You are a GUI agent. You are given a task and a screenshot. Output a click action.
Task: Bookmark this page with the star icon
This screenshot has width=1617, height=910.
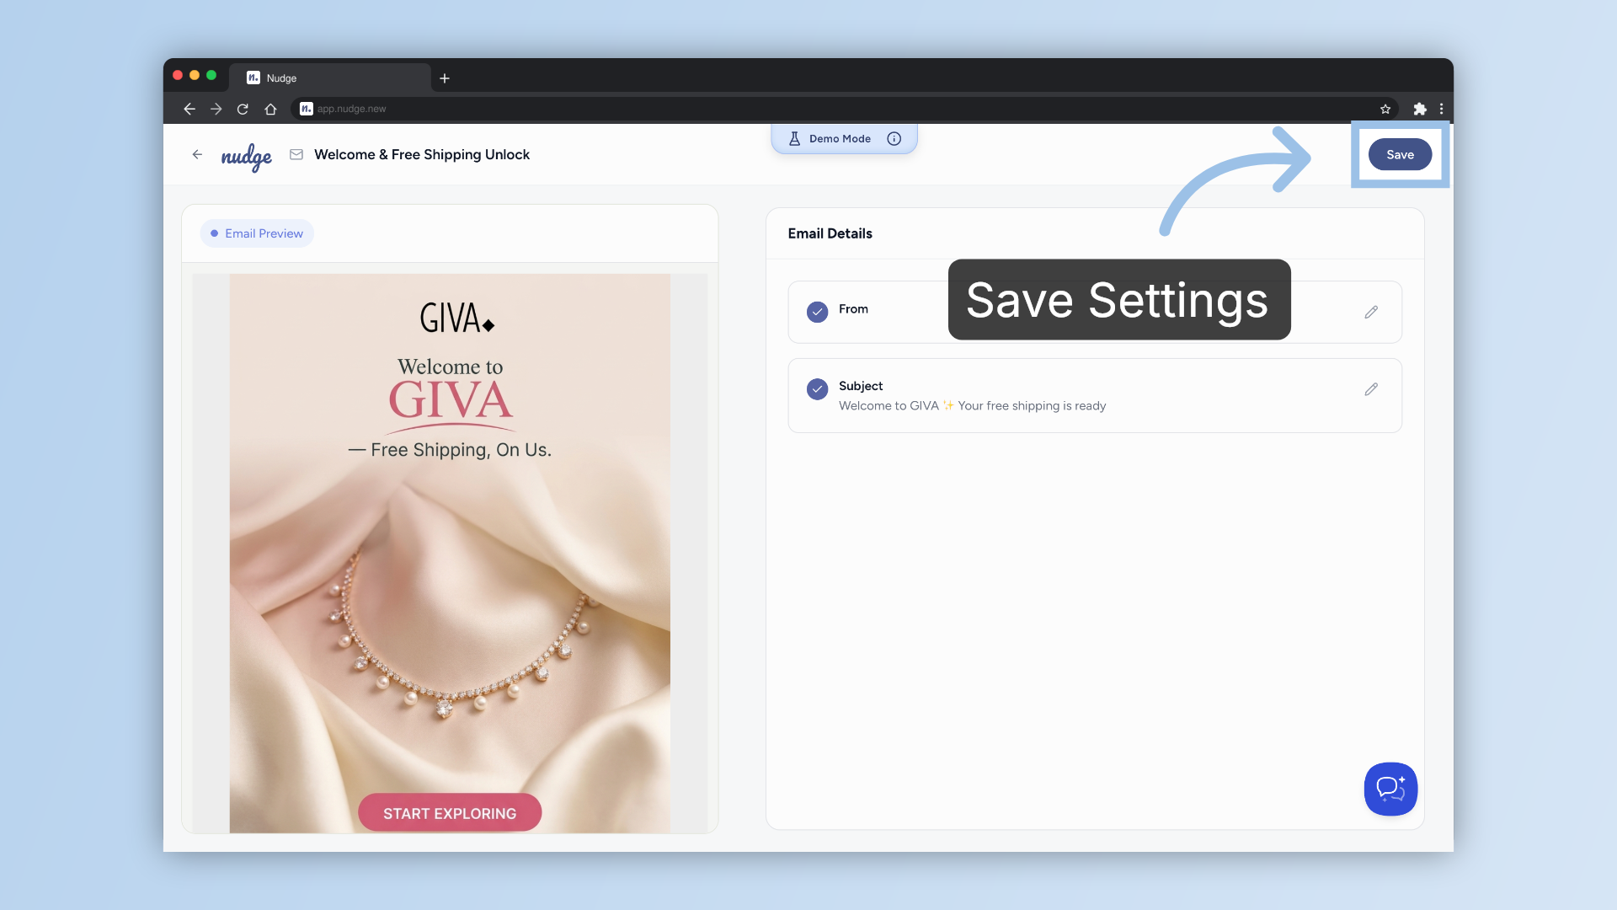[x=1385, y=109]
